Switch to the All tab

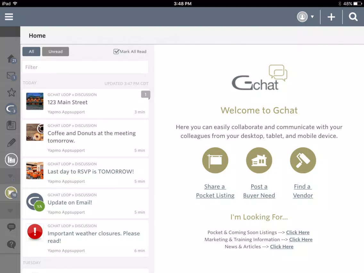31,52
